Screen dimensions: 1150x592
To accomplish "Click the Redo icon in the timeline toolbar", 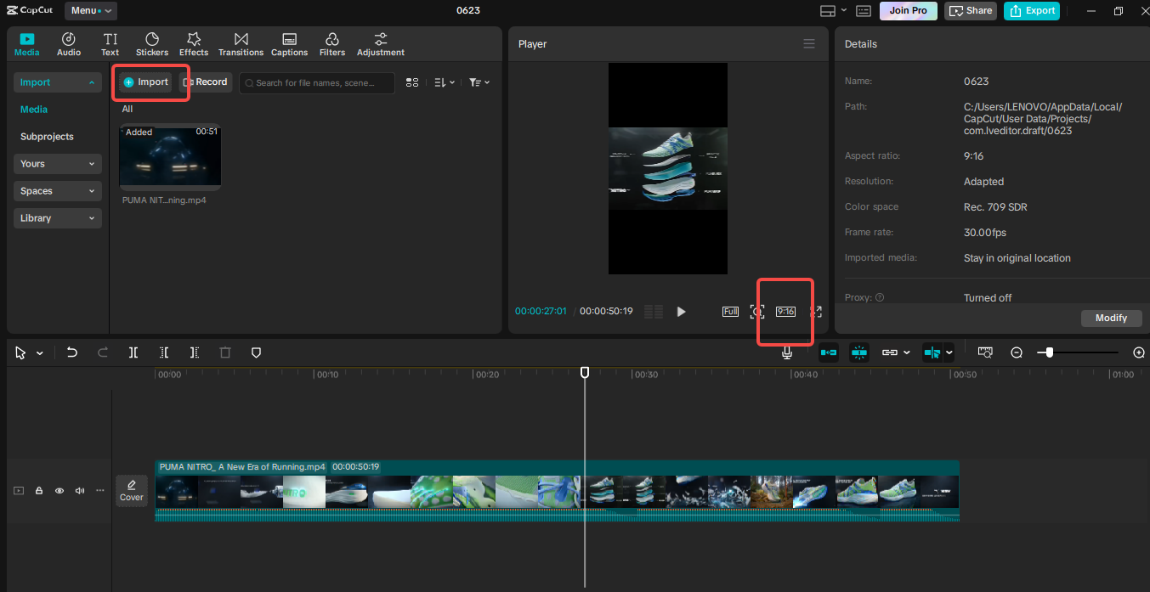I will point(102,352).
